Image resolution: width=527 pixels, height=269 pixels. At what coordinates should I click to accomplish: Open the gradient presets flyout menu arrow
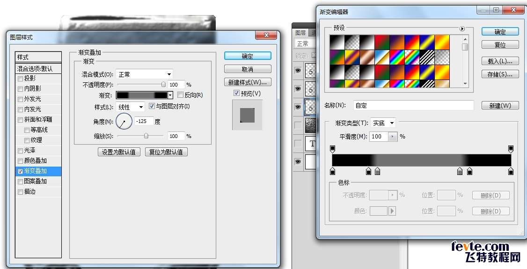coord(462,29)
